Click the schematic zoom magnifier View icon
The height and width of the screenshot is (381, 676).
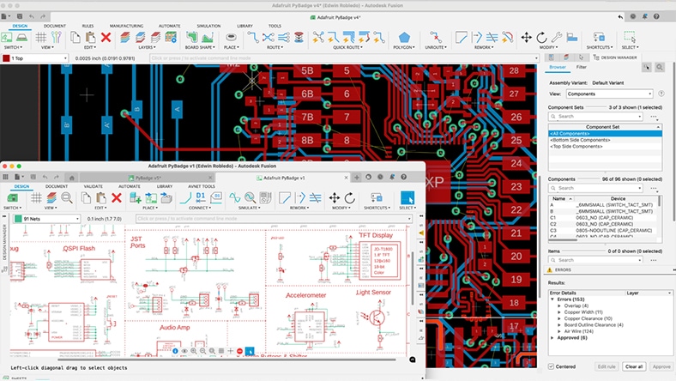(66, 198)
